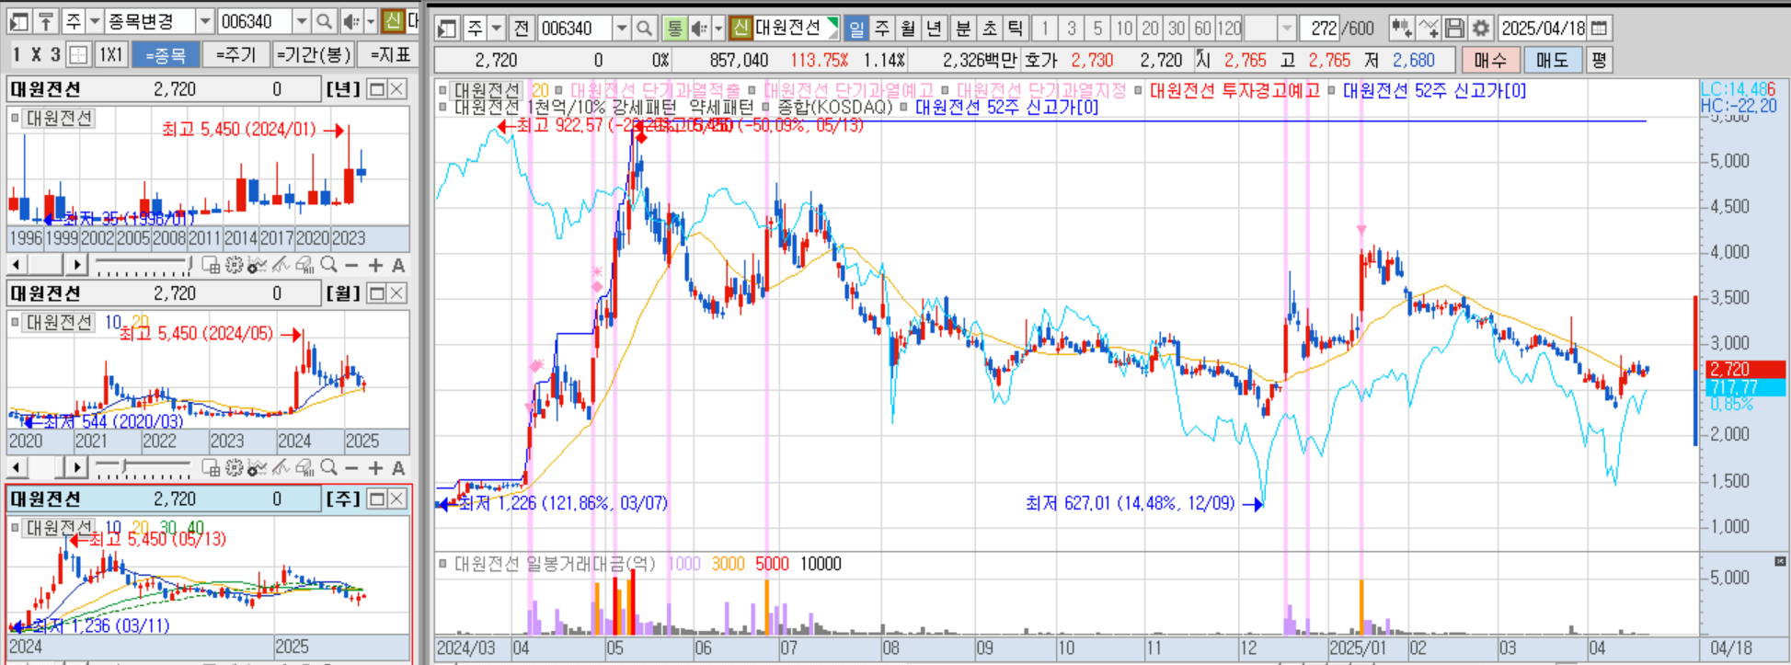Switch to the =지표 tab
Screen dimensions: 1791x665
coord(390,55)
